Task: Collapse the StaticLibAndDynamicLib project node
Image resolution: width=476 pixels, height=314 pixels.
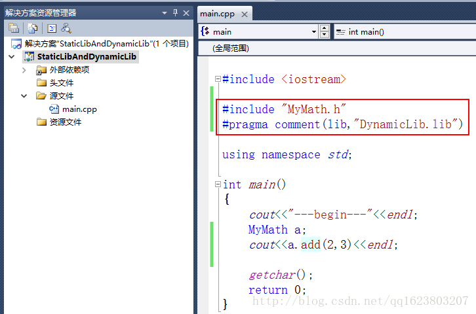Action: [12, 57]
